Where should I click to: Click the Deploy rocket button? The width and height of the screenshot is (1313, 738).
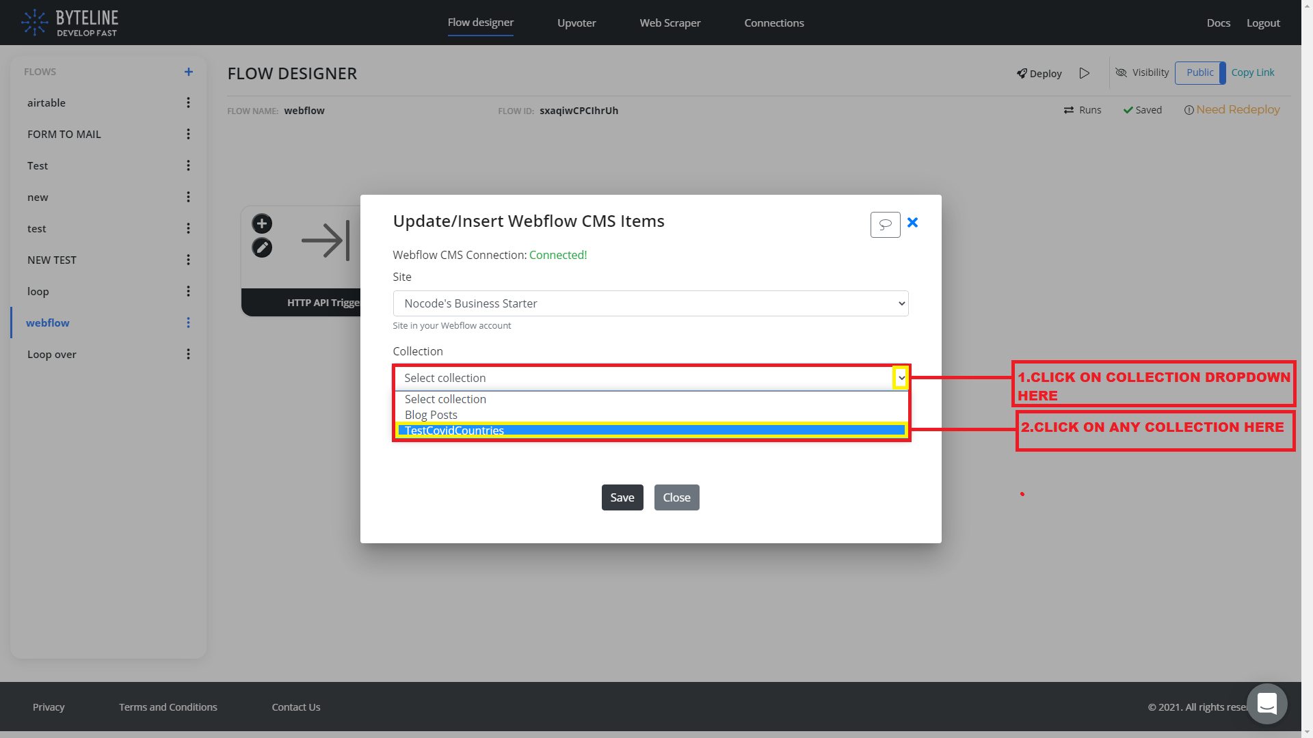click(x=1039, y=73)
